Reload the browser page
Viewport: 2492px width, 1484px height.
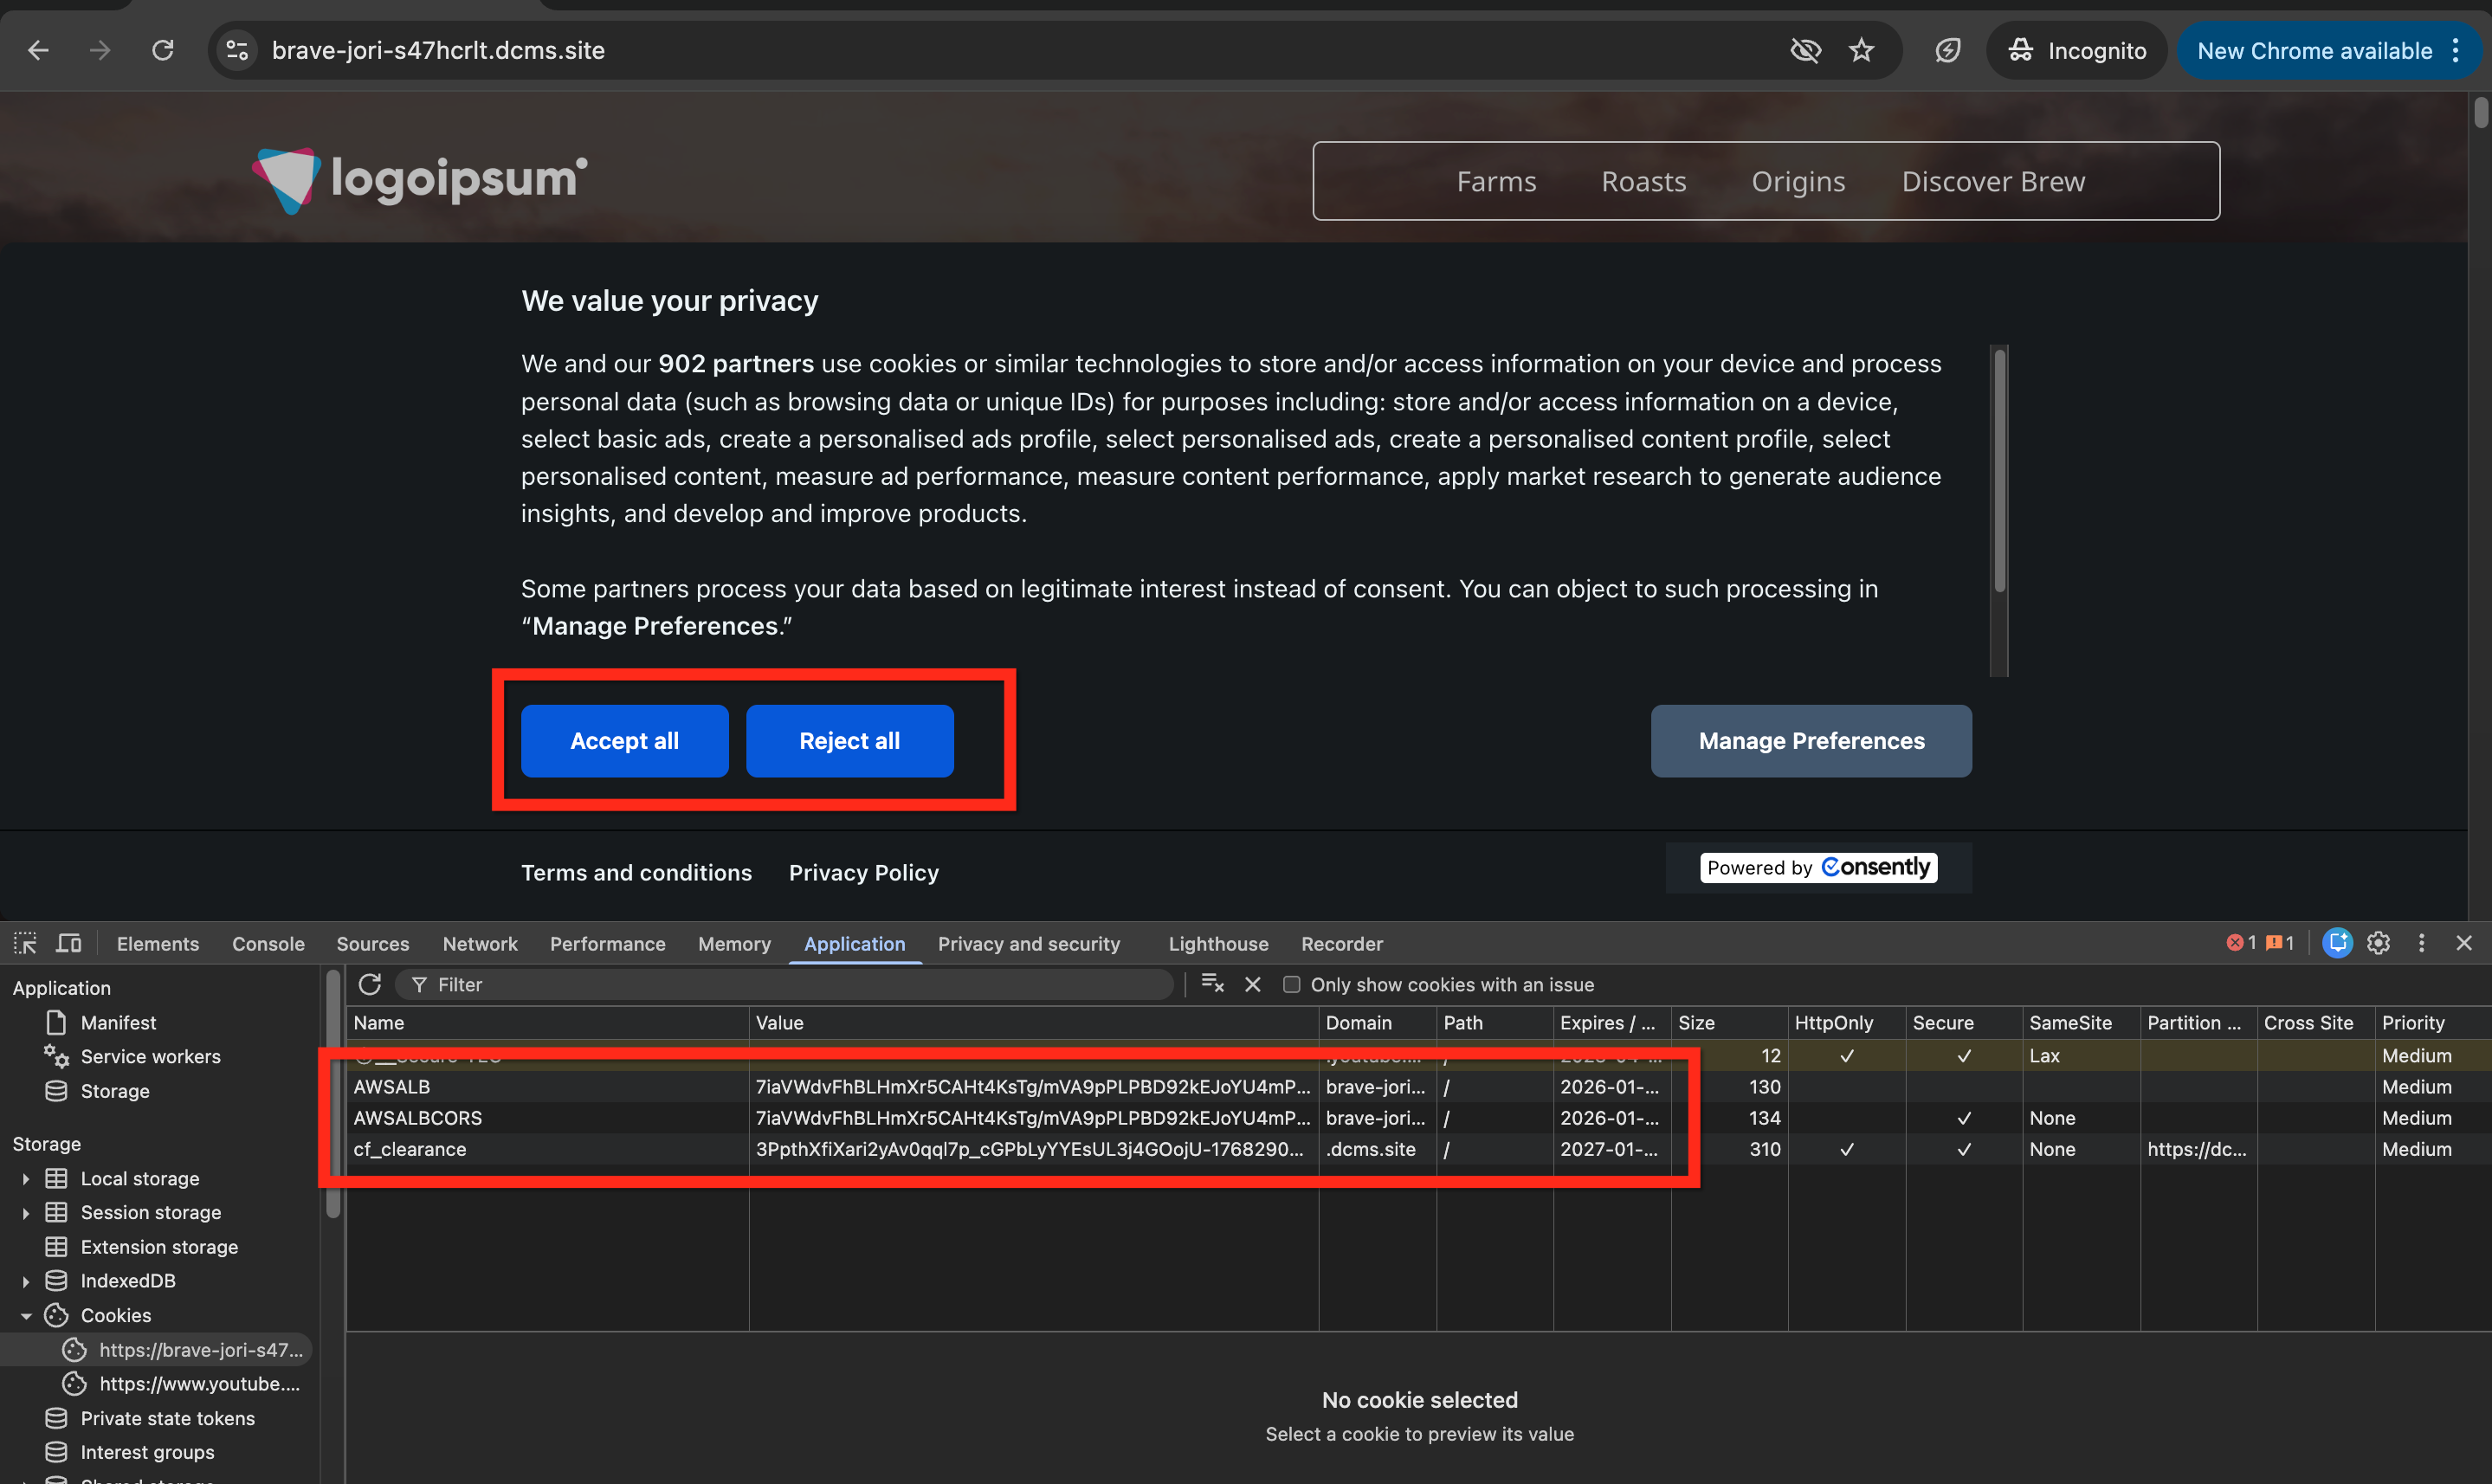[163, 50]
